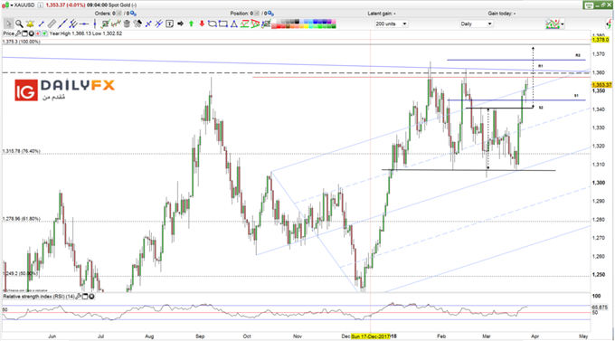
Task: Close the Price panel
Action: [31, 33]
